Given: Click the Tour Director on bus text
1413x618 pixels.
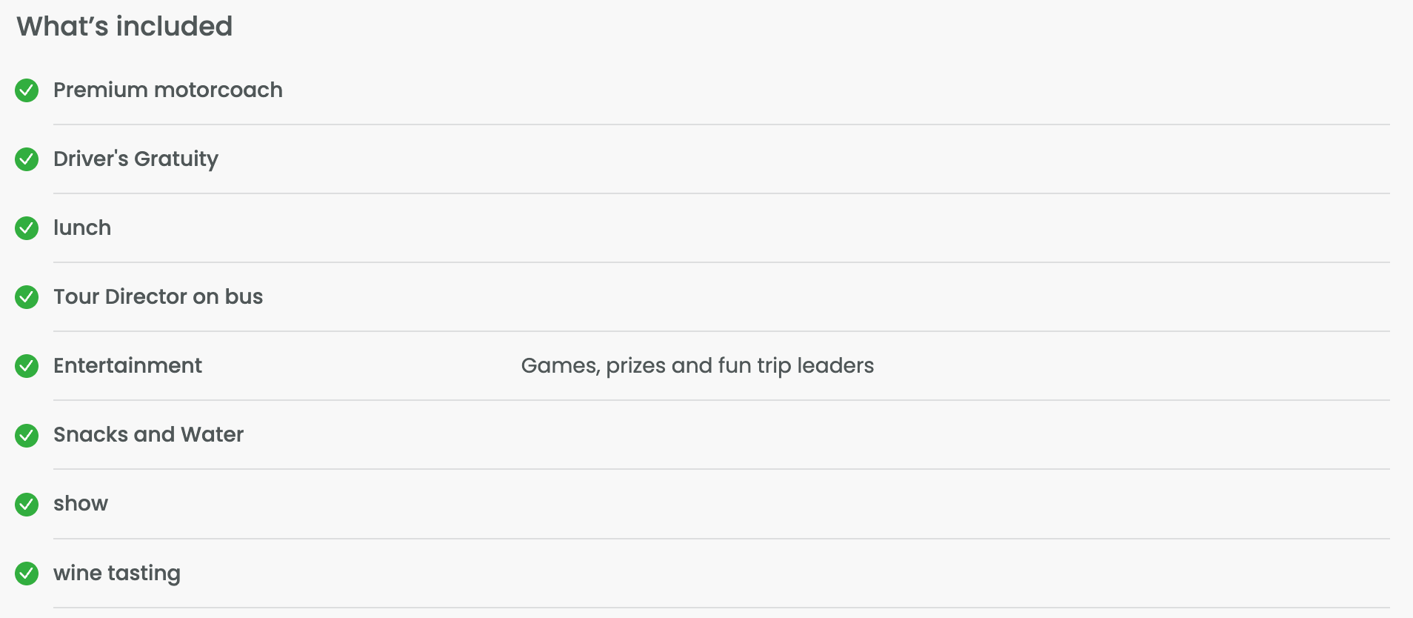Looking at the screenshot, I should [158, 296].
